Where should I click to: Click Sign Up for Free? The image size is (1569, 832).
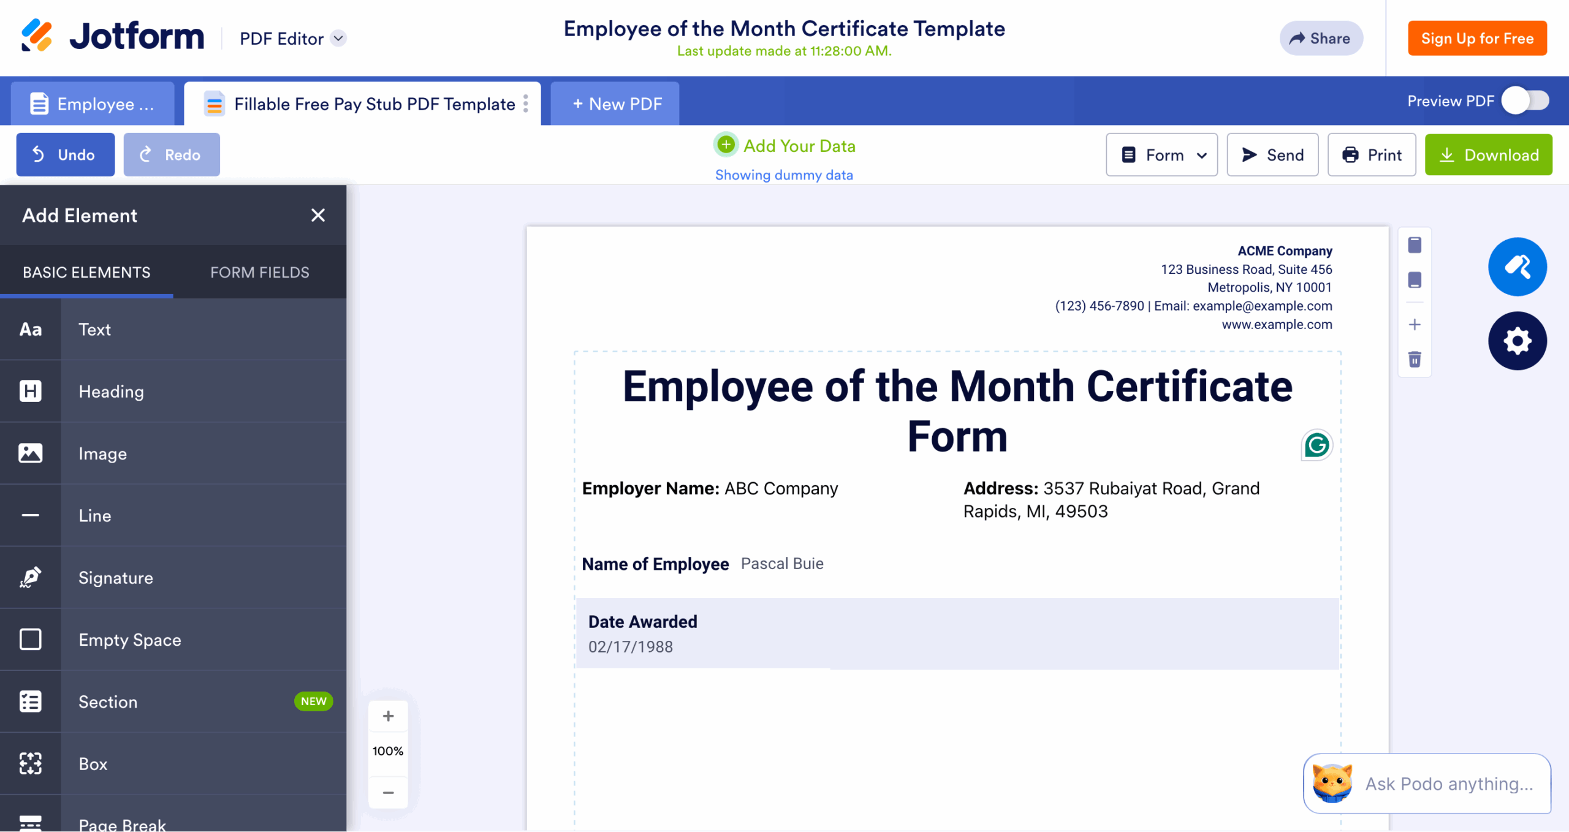coord(1477,38)
